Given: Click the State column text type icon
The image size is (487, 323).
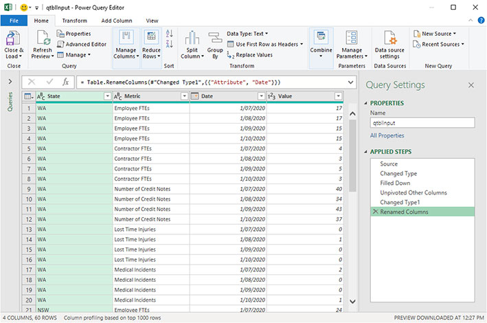Looking at the screenshot, I should 41,96.
